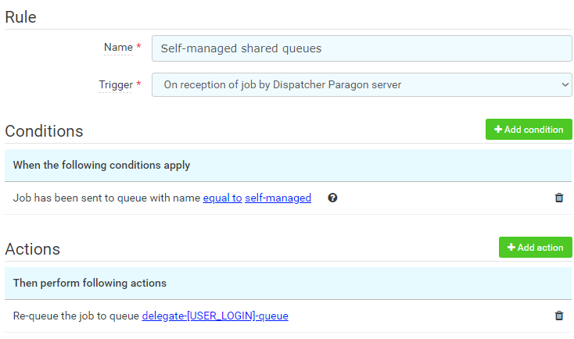Click the Conditions section heading
Viewport: 574px width, 339px height.
point(45,130)
